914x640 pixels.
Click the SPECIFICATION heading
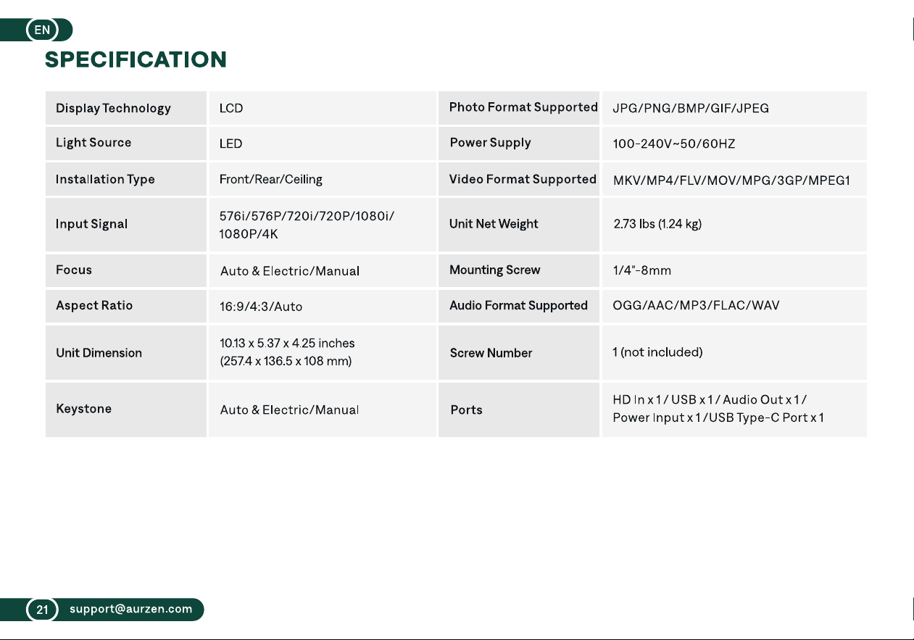click(x=136, y=59)
